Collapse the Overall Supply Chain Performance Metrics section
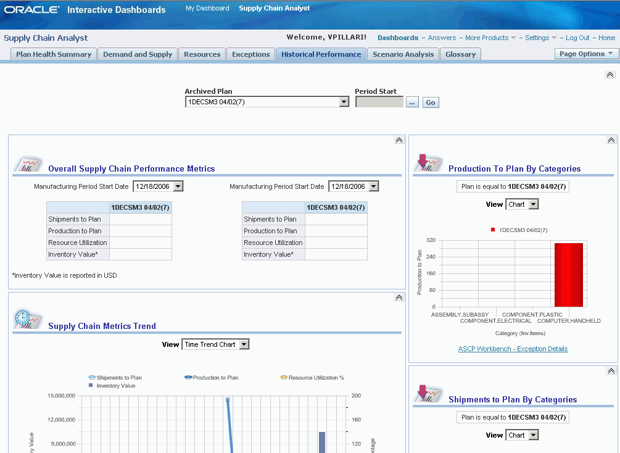 [x=399, y=140]
